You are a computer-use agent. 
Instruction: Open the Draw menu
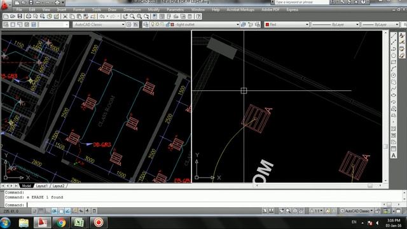click(112, 10)
